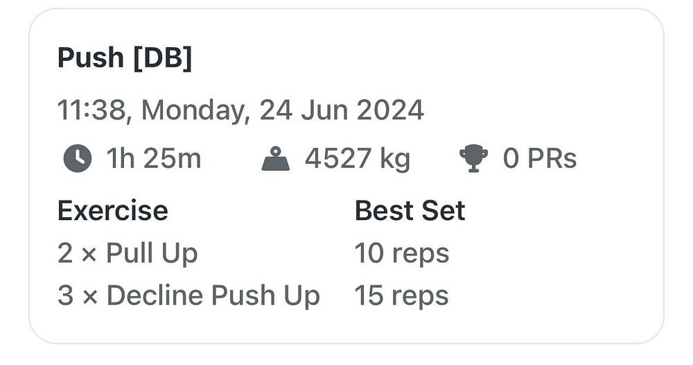Click the 24 Jun 2024 date
The image size is (693, 365).
(x=342, y=110)
